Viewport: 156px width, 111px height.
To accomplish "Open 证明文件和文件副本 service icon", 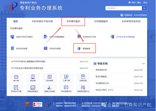I will point(12,37).
